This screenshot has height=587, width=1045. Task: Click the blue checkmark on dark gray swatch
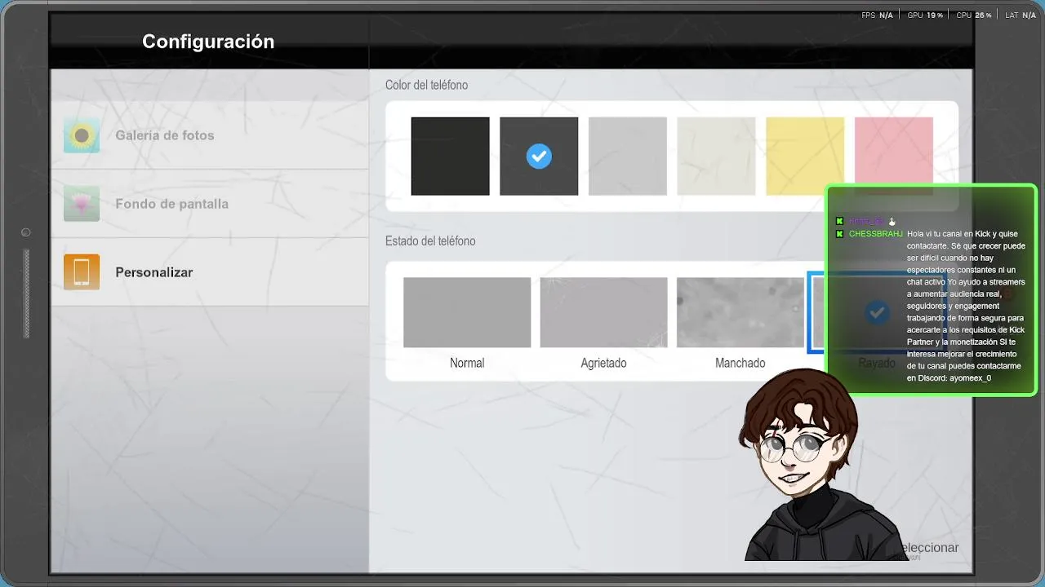pos(539,157)
